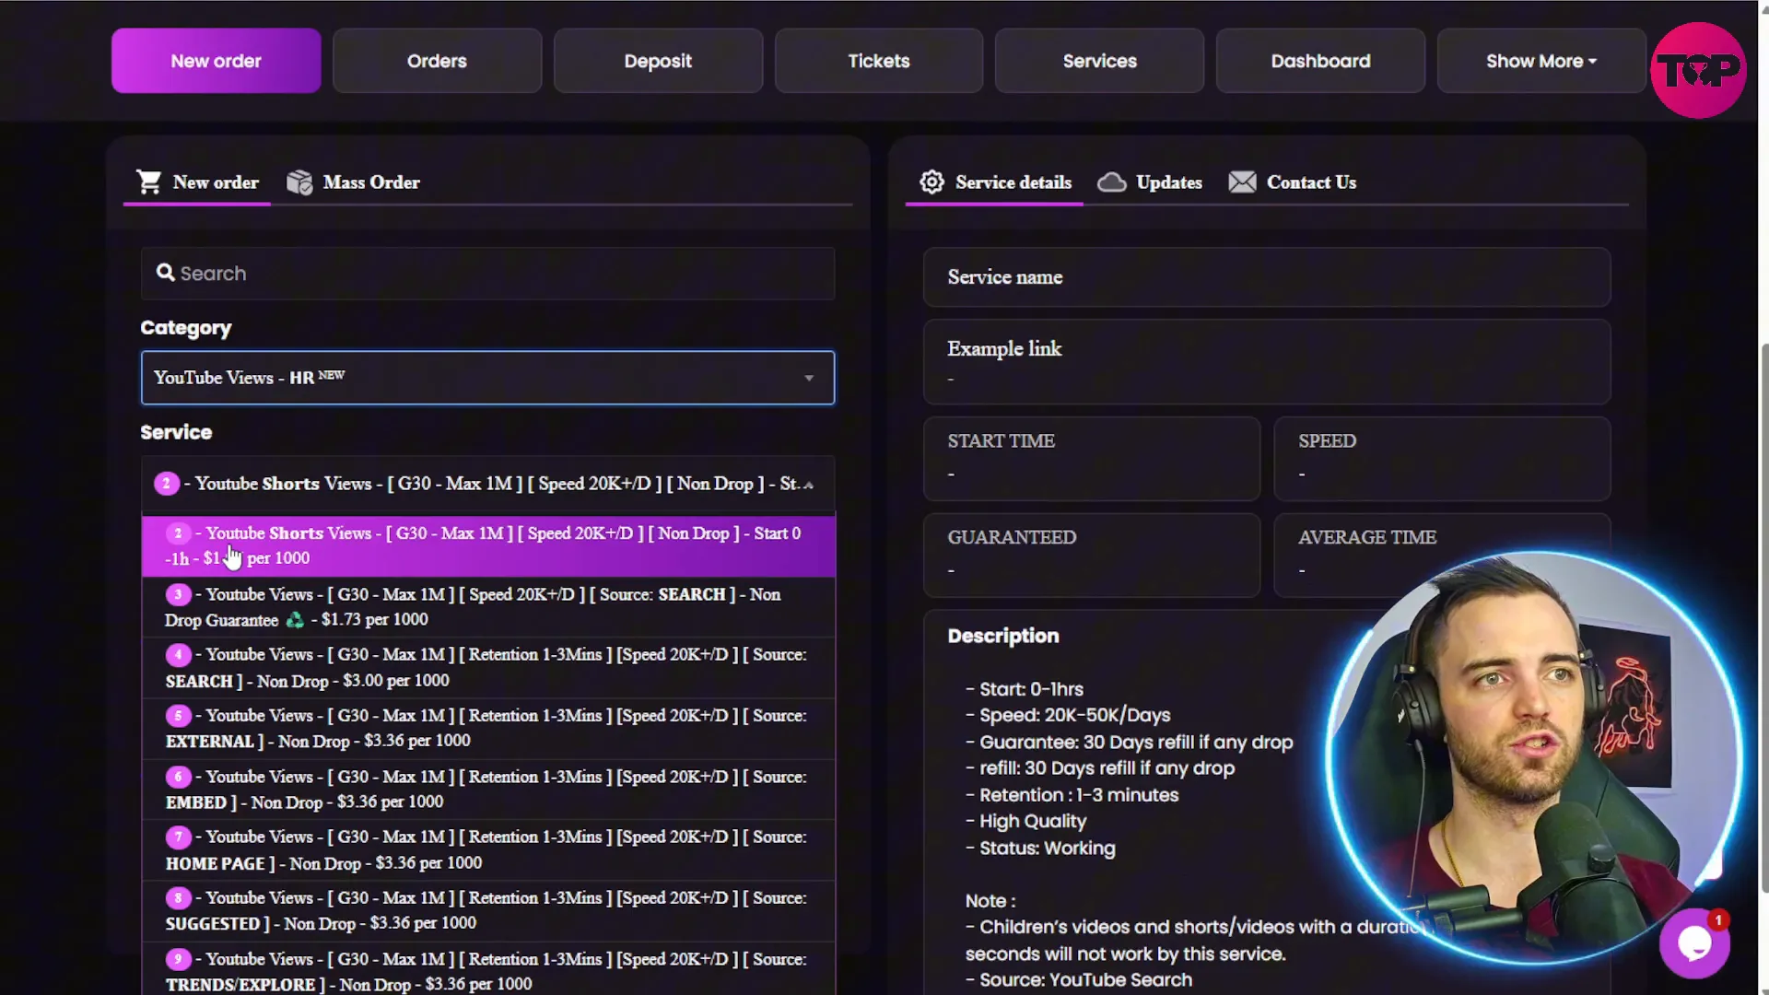
Task: Choose Source TRENDS/EXPLORE $3.36 option
Action: (488, 969)
